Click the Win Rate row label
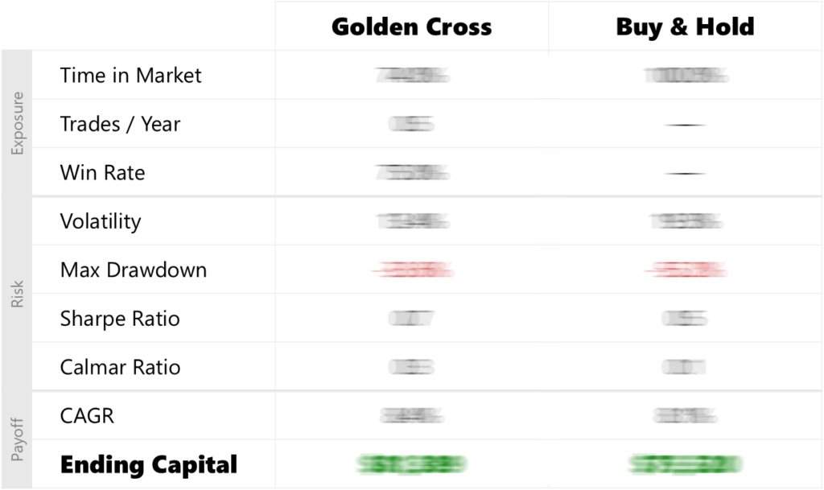Screen dimensions: 824x490 coord(102,173)
